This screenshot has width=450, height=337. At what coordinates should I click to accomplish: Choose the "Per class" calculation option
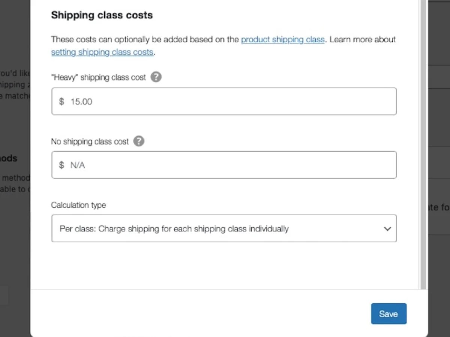tap(174, 228)
